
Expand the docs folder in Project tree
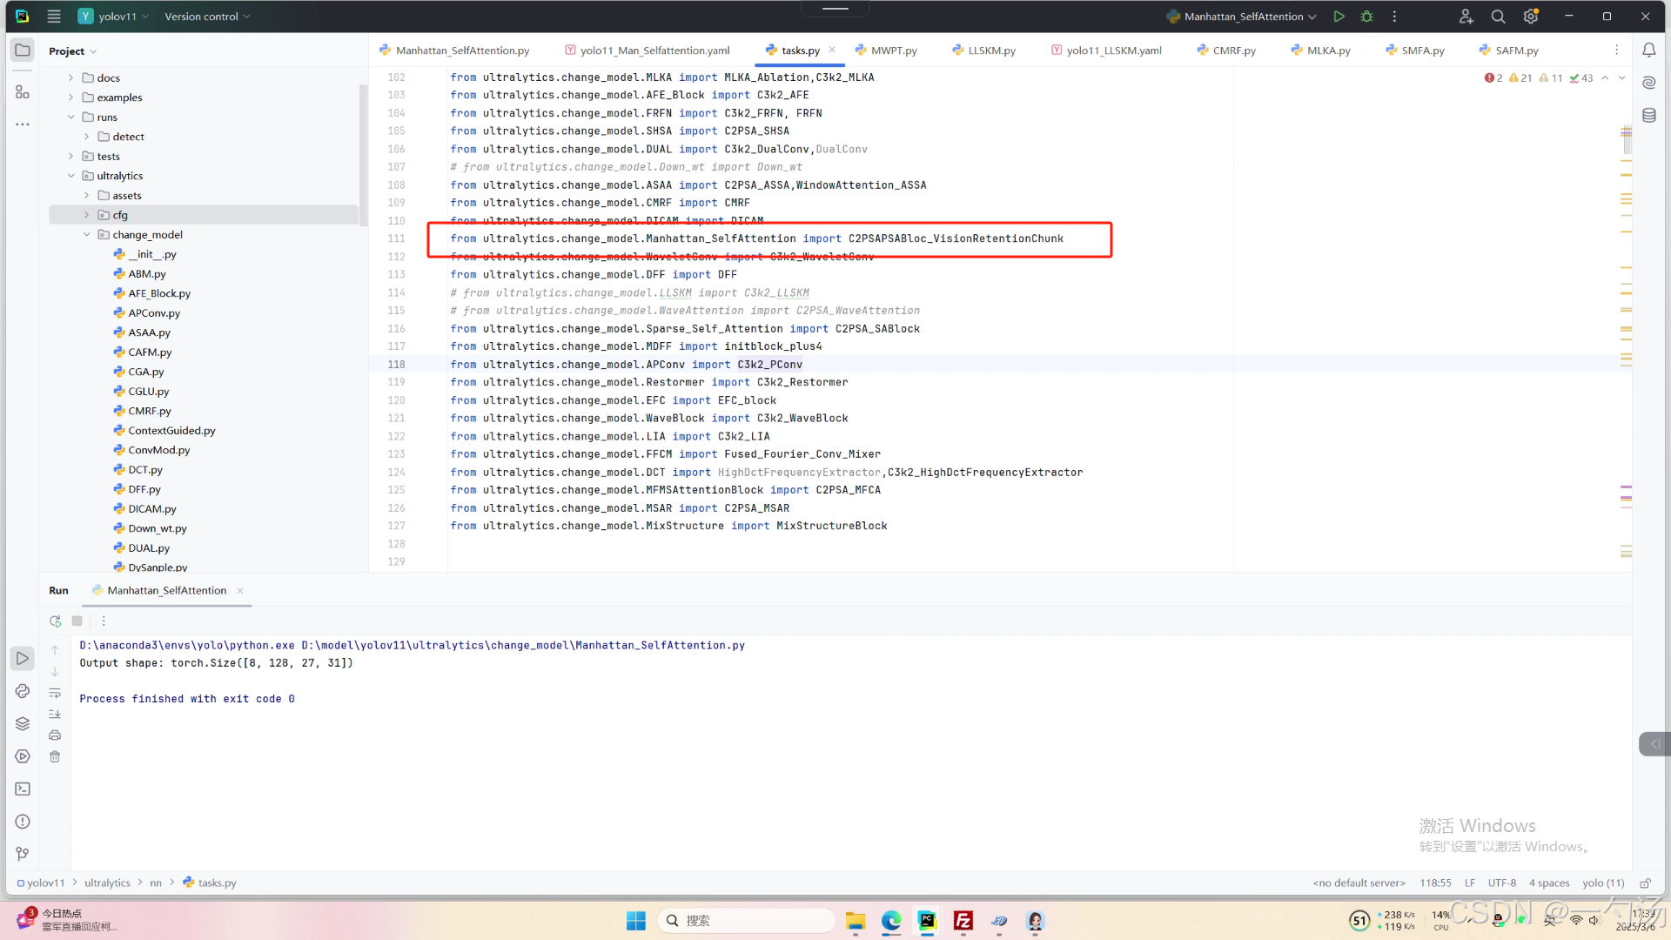tap(70, 77)
